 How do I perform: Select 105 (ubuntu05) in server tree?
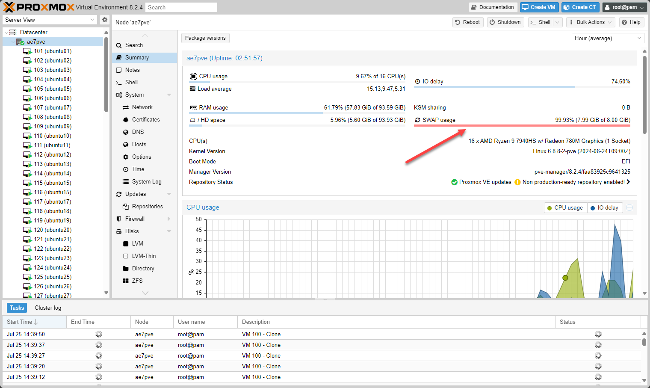53,89
